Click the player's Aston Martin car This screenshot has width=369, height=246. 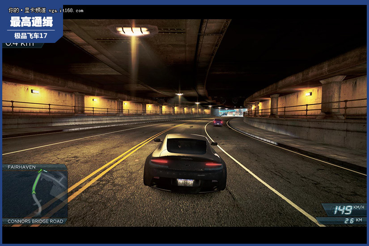(185, 163)
